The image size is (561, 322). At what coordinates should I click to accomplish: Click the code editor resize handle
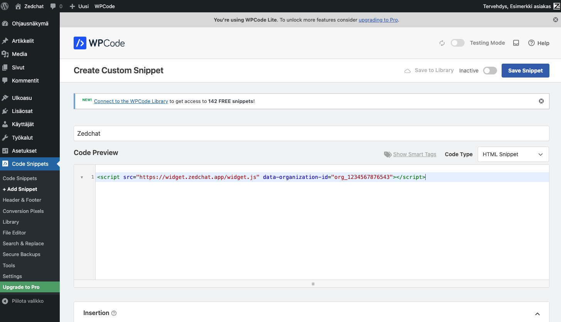tap(313, 284)
